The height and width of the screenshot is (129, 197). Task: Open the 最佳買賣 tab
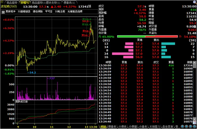point(168,127)
